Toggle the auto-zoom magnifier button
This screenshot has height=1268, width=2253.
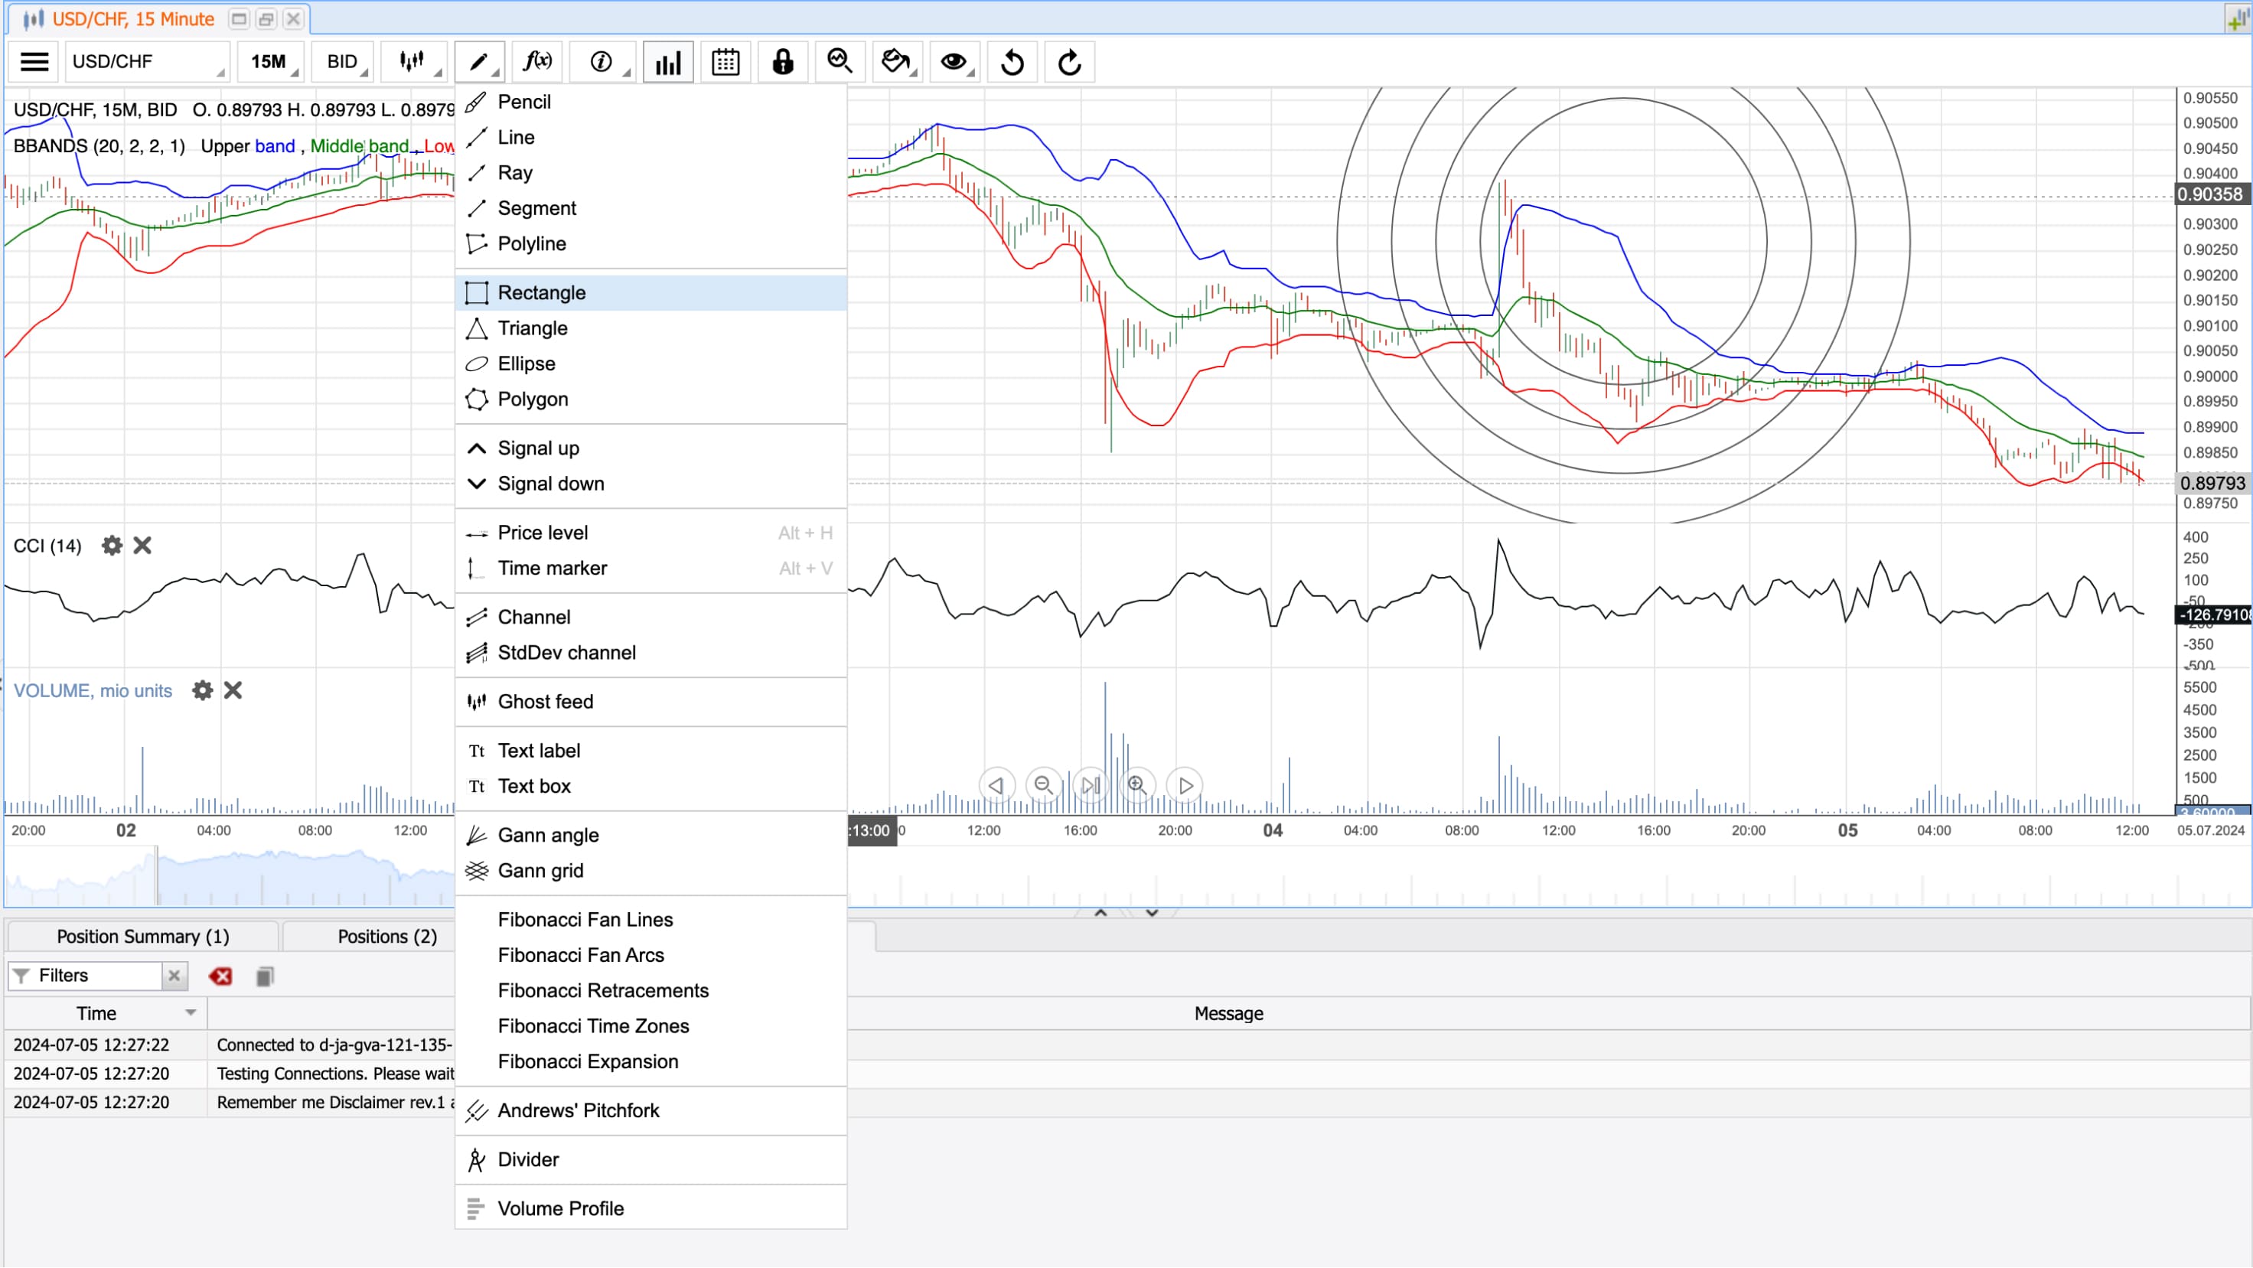click(839, 62)
